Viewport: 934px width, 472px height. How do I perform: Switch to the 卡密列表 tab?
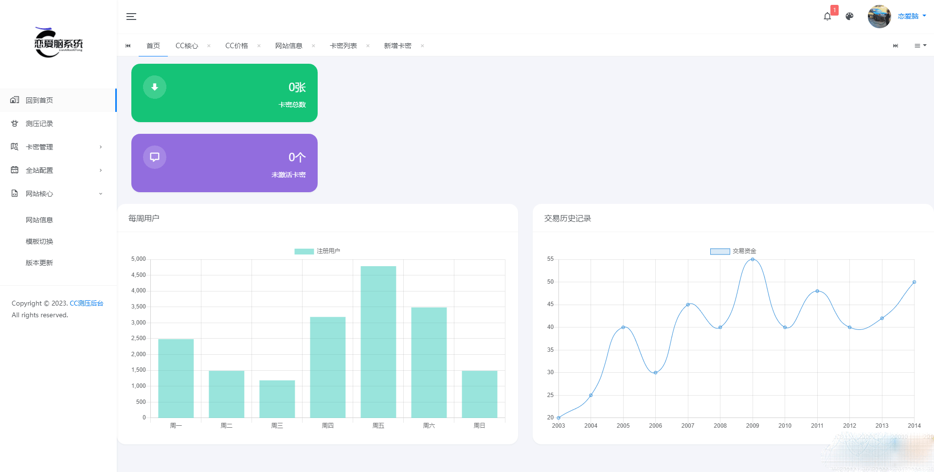(343, 46)
